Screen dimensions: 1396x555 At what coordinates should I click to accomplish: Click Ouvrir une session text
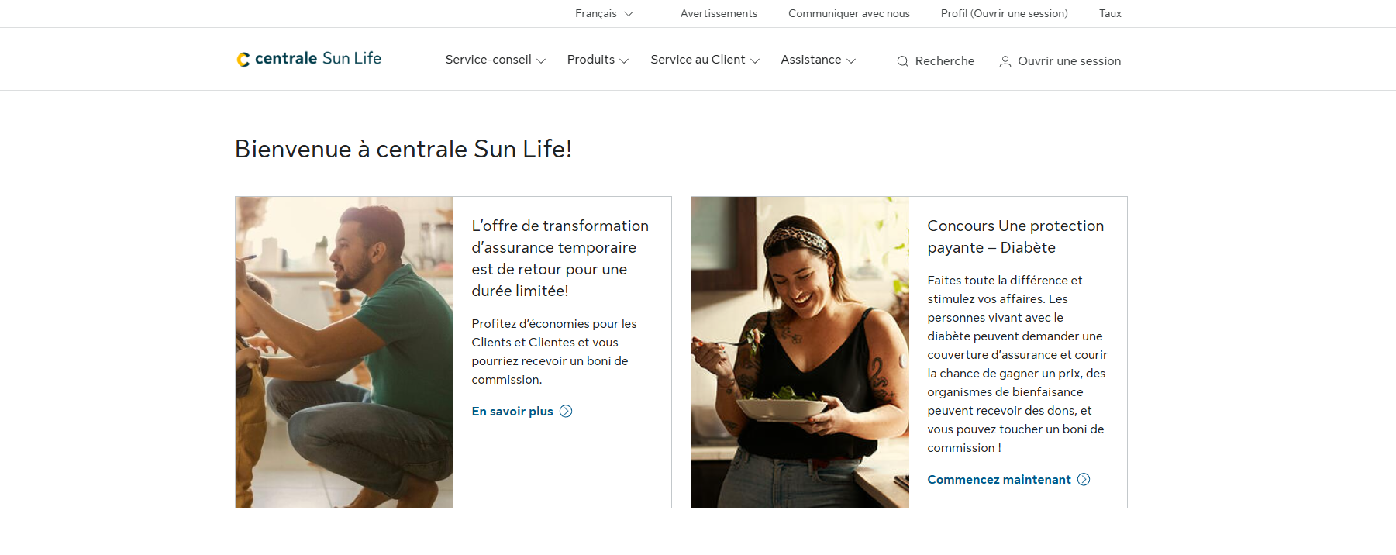pyautogui.click(x=1069, y=61)
